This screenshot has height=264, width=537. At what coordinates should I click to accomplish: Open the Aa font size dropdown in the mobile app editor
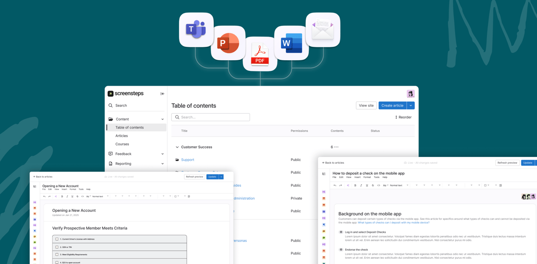click(x=385, y=186)
